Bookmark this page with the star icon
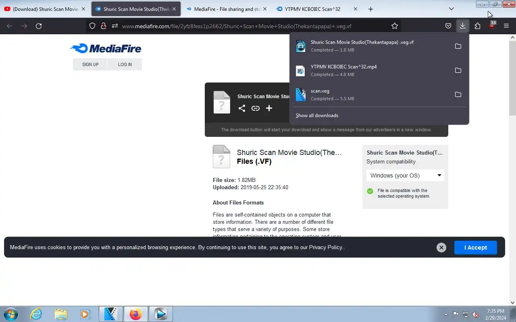 [x=395, y=26]
